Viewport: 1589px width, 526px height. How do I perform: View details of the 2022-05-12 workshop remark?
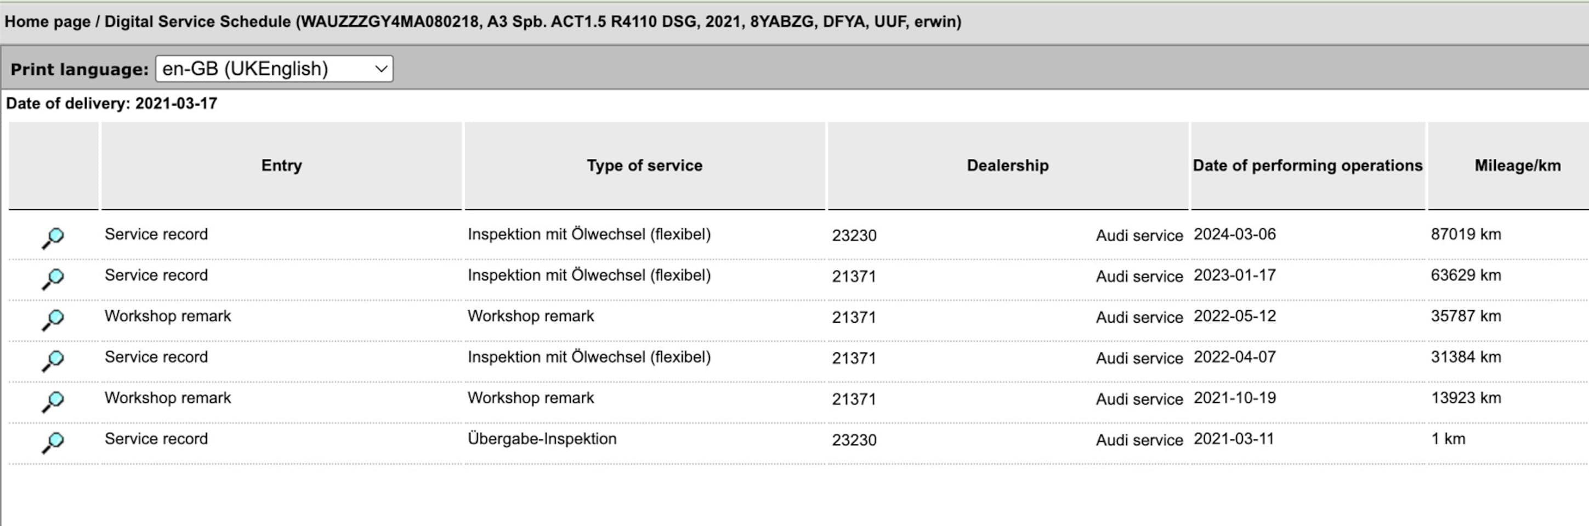click(53, 319)
